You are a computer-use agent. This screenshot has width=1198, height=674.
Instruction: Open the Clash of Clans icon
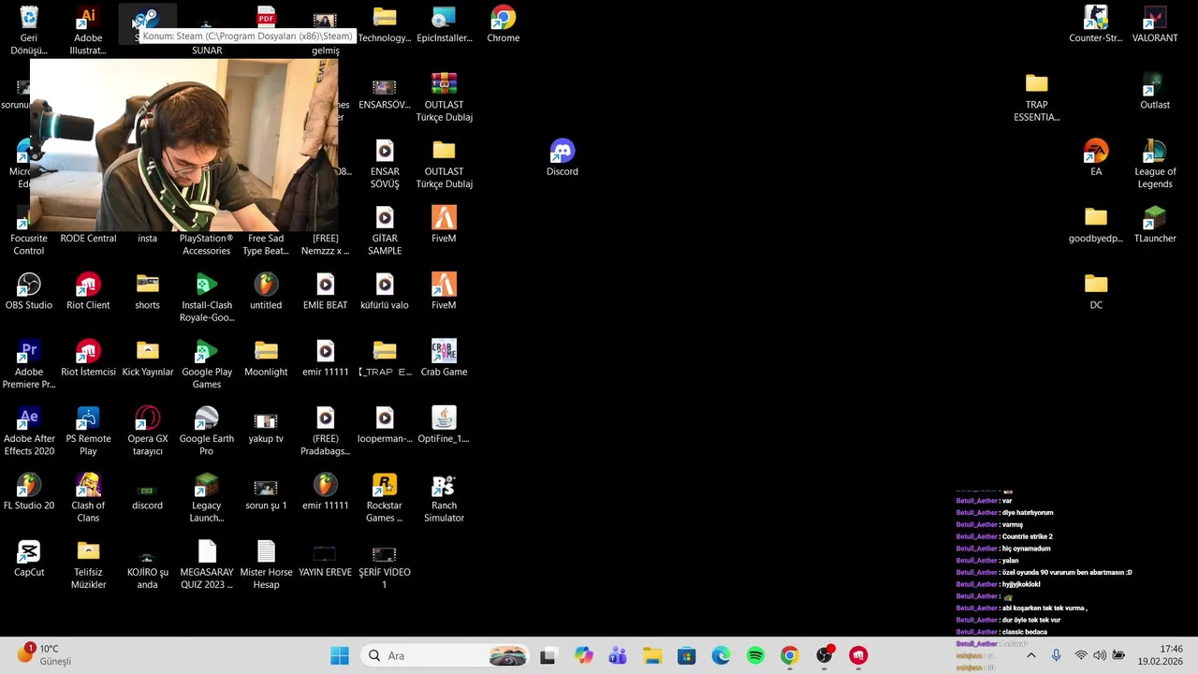(x=88, y=498)
